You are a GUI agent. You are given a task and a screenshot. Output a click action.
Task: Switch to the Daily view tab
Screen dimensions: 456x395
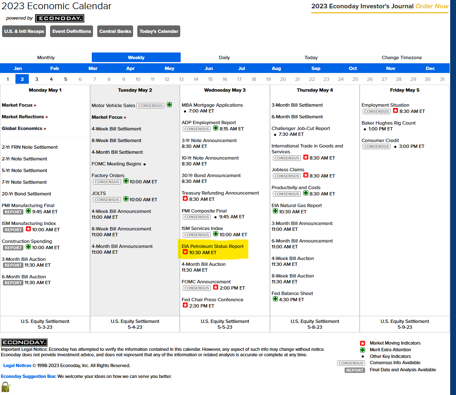pos(224,57)
